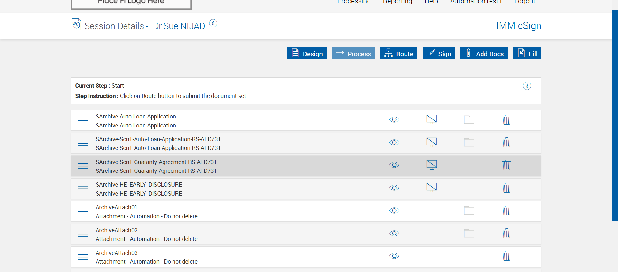Click monitor icon for SArchive-HE_EARLY_DISCLOSURE row

click(x=432, y=188)
